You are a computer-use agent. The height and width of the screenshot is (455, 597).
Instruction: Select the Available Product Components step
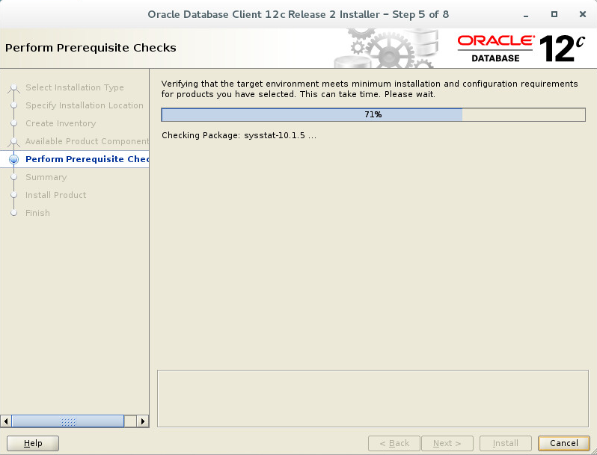click(88, 141)
